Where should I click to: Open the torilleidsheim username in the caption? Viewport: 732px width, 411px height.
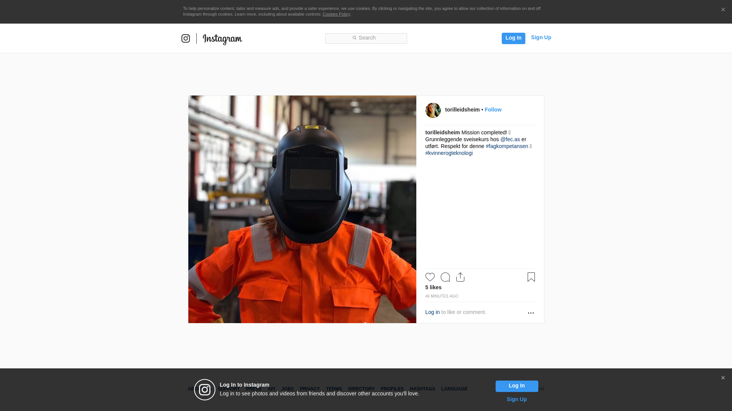pyautogui.click(x=443, y=132)
